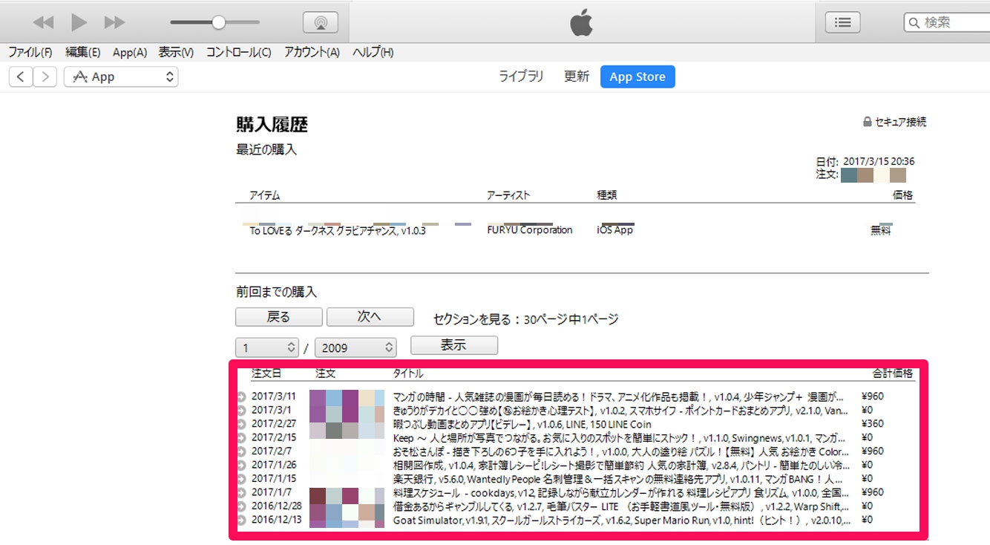Click the 楽天銀行 title row
This screenshot has width=990, height=545.
[x=618, y=479]
